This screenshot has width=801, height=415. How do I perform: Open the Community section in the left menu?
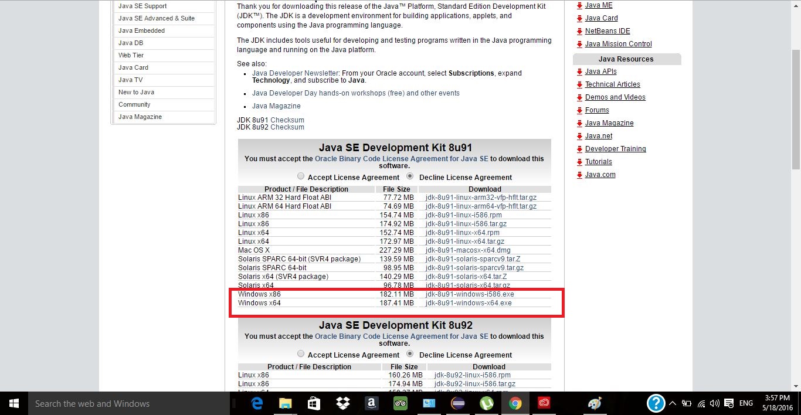(x=134, y=104)
